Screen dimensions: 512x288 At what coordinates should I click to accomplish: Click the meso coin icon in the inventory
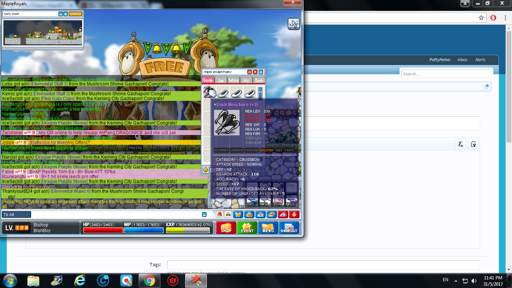206,169
